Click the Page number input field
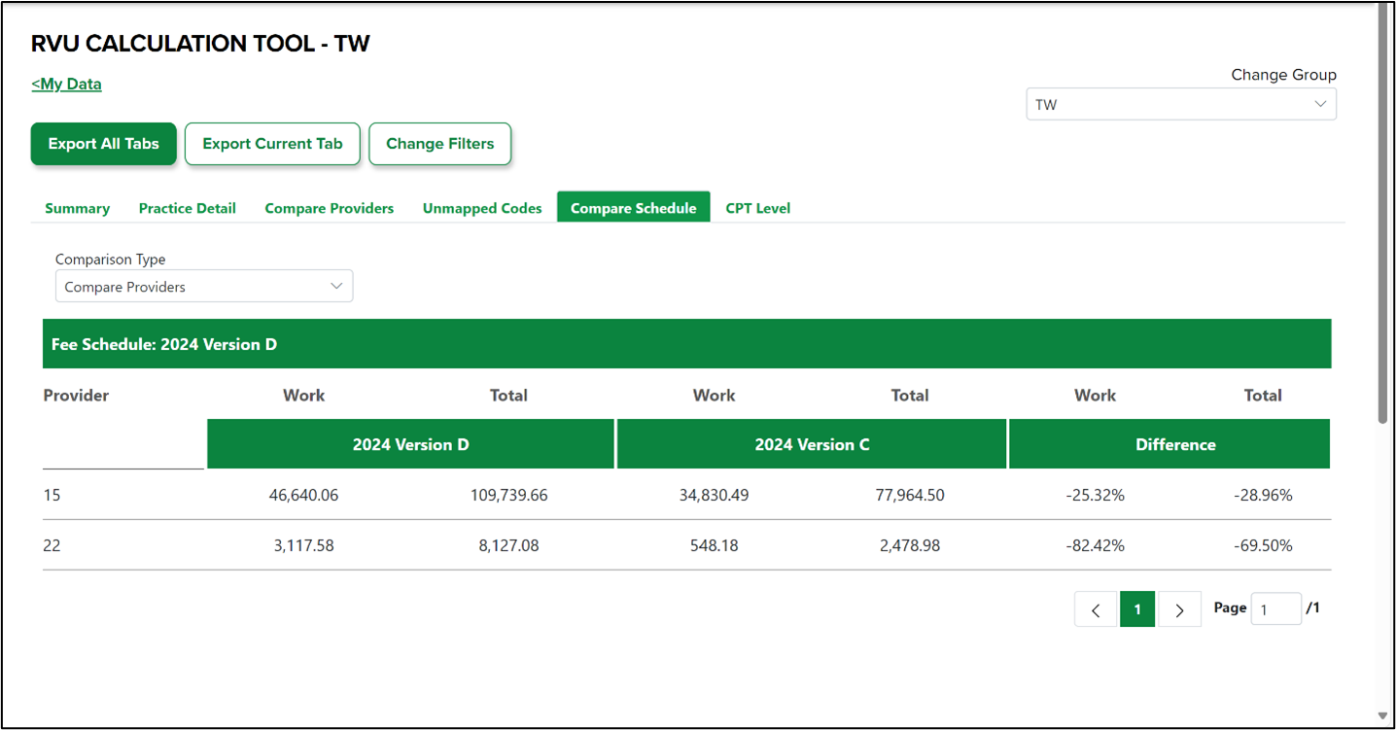1396x730 pixels. tap(1275, 609)
